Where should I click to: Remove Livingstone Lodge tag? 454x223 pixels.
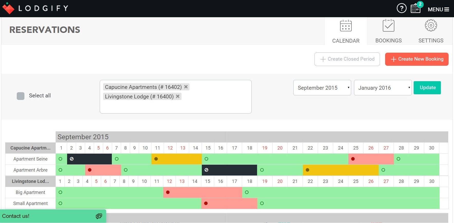tap(178, 96)
